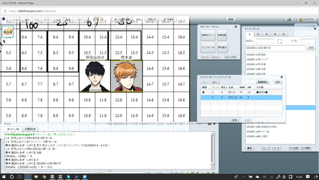319x180 pixels.
Task: Focus the 発言名 input field
Action: click(265, 41)
